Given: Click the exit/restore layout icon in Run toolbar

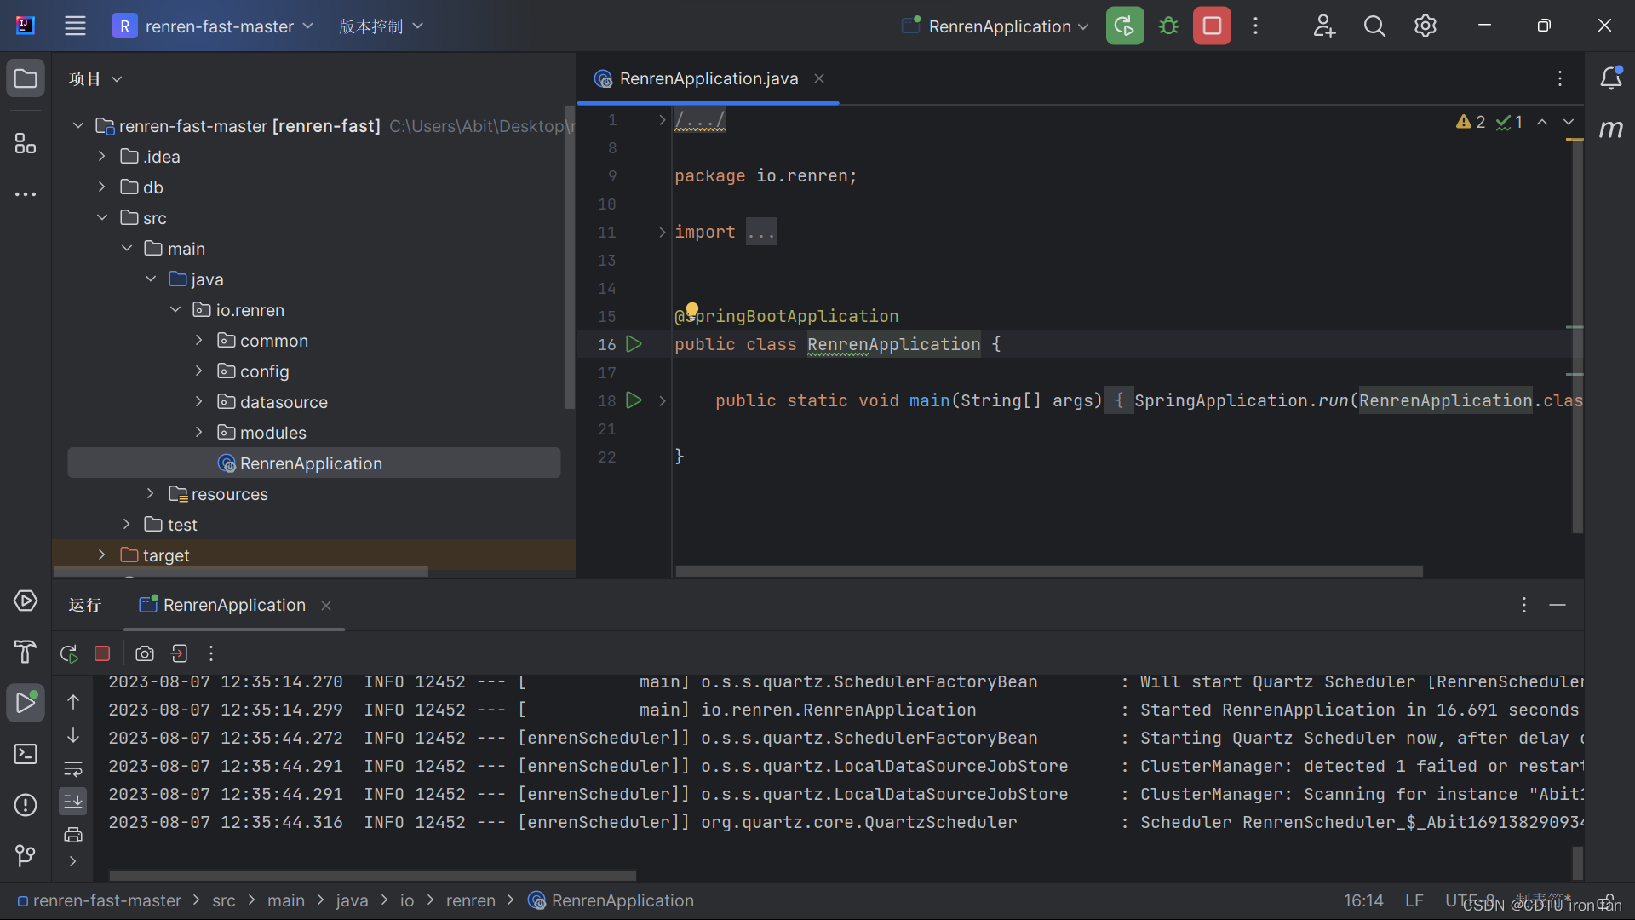Looking at the screenshot, I should [179, 653].
